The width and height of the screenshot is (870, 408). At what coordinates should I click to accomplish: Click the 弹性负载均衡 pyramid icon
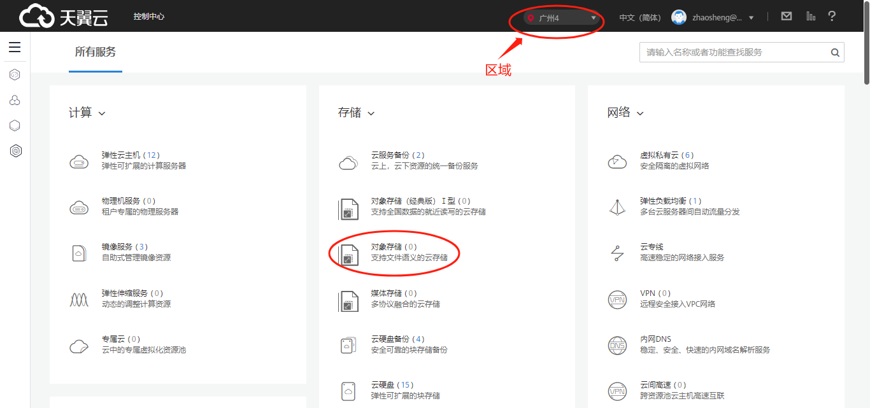pos(617,208)
